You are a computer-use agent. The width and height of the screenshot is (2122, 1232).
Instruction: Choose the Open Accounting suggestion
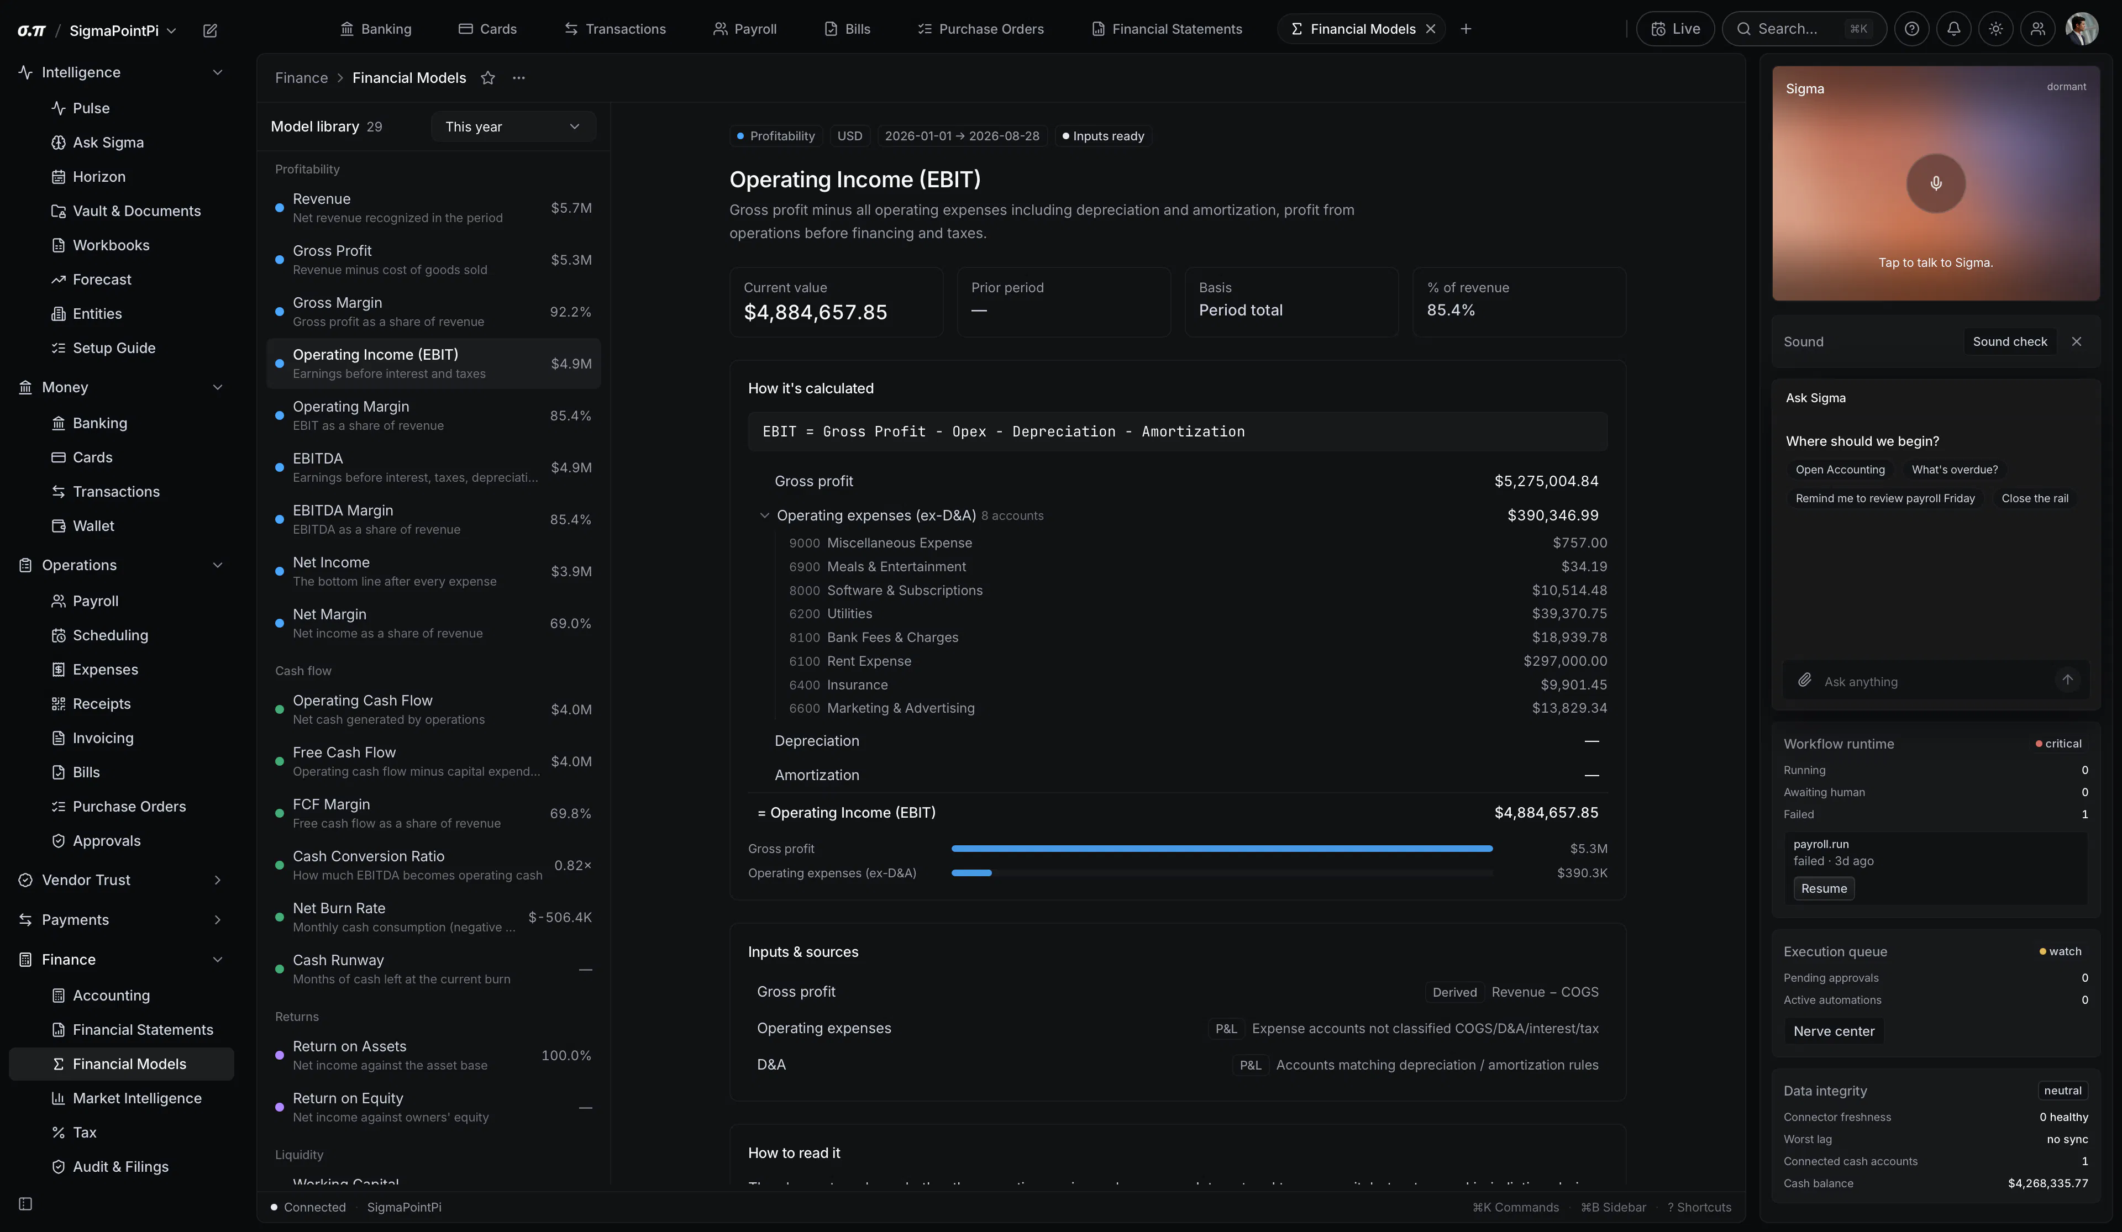[x=1840, y=470]
